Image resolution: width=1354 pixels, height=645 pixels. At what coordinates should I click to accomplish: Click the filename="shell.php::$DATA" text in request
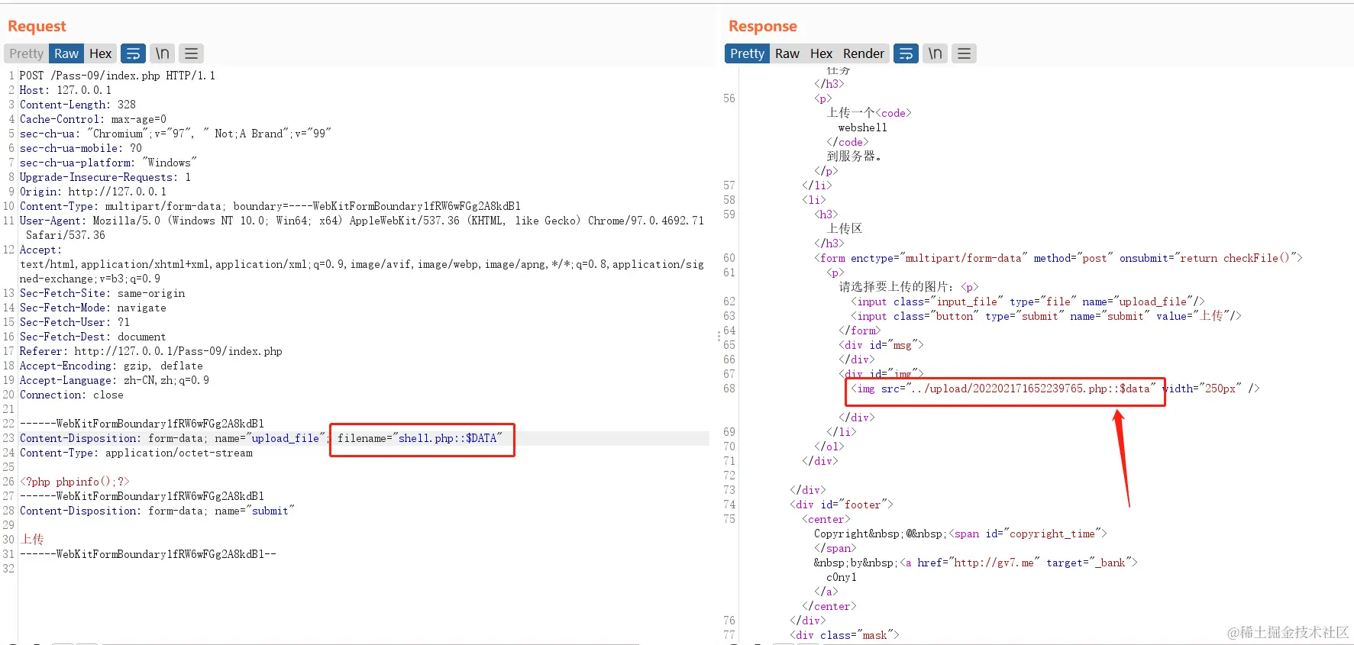[419, 438]
